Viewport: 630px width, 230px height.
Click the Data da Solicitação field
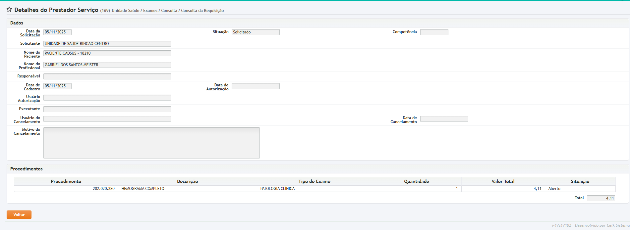(57, 32)
